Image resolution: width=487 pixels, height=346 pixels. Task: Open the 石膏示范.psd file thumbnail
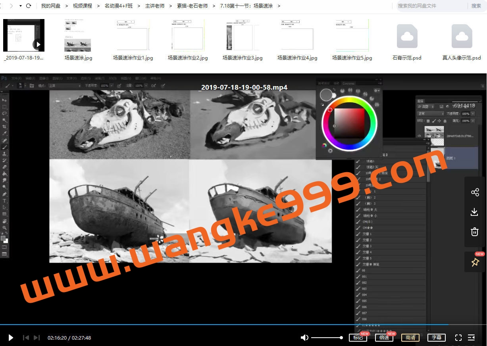pos(406,36)
